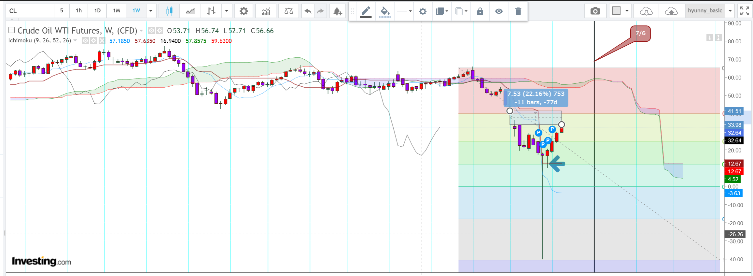This screenshot has width=753, height=276.
Task: Select the 1D interval
Action: 97,11
